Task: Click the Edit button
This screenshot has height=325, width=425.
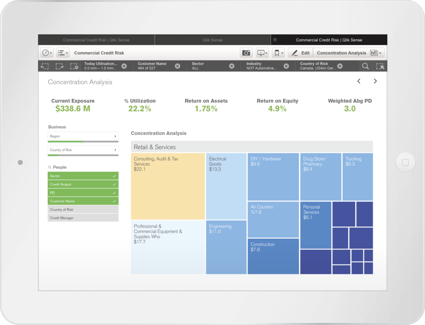Action: (300, 53)
